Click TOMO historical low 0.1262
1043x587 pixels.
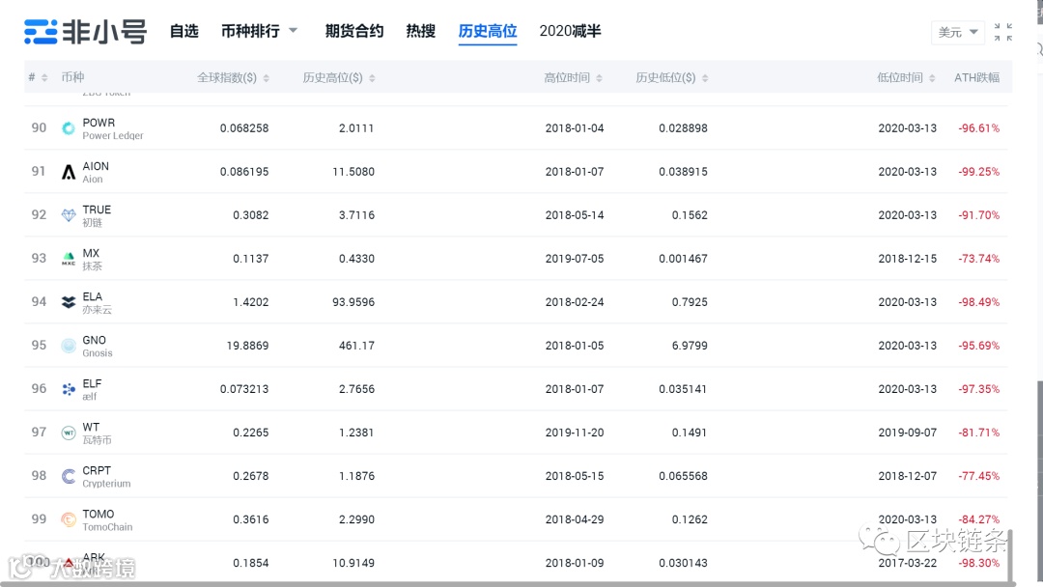tap(690, 519)
